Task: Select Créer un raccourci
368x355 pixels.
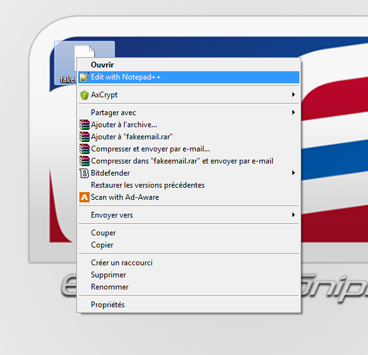Action: [x=189, y=263]
